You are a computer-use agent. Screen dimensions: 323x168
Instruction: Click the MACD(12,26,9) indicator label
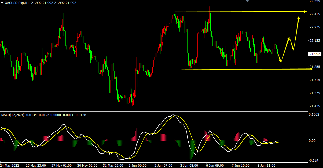click(13, 115)
